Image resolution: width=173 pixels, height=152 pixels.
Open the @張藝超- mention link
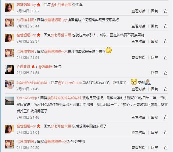coord(46,67)
